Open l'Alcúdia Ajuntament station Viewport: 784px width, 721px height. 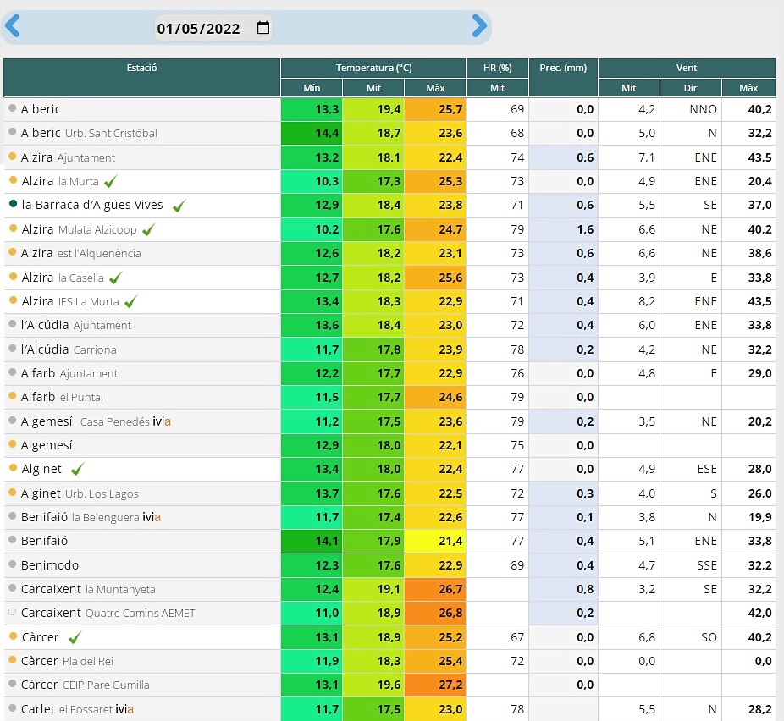click(76, 325)
